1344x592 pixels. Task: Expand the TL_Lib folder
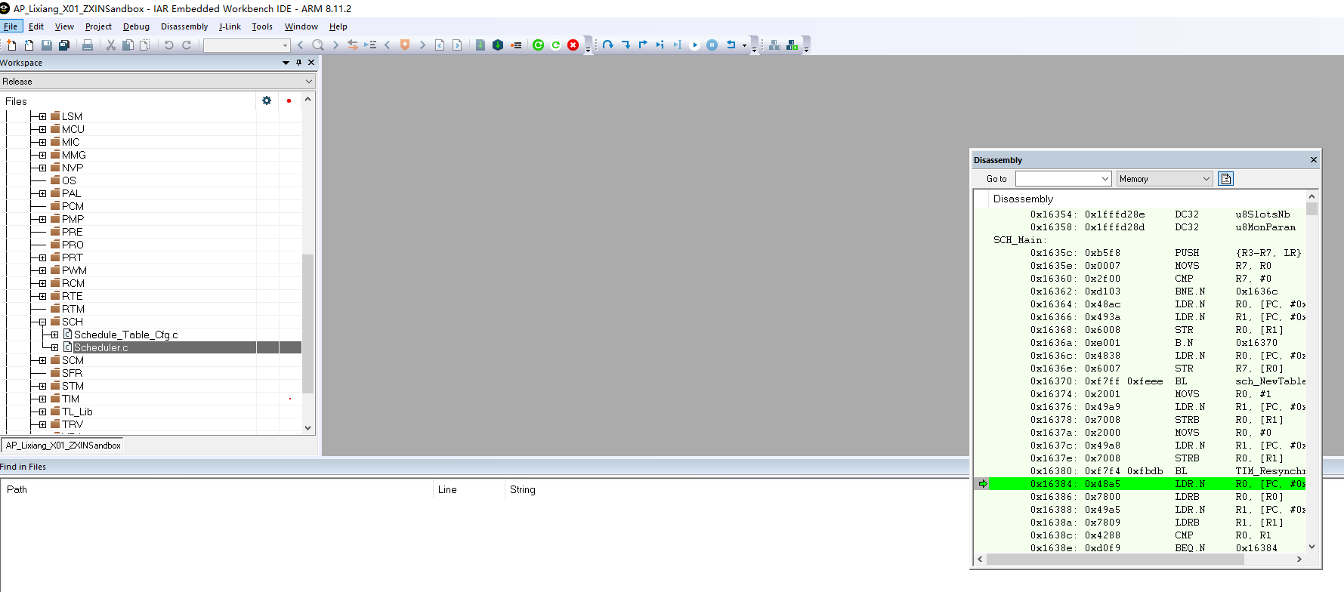pyautogui.click(x=42, y=412)
